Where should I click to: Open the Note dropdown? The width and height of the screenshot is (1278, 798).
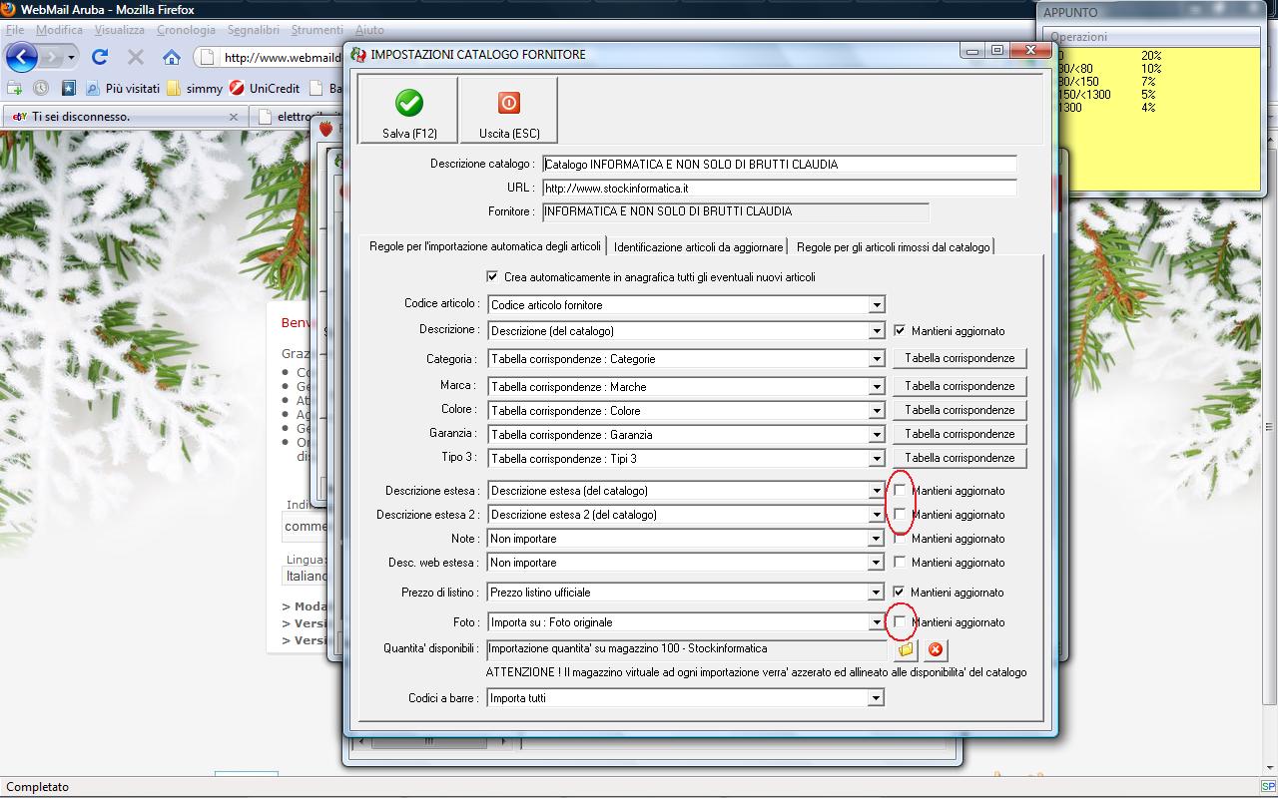click(876, 539)
